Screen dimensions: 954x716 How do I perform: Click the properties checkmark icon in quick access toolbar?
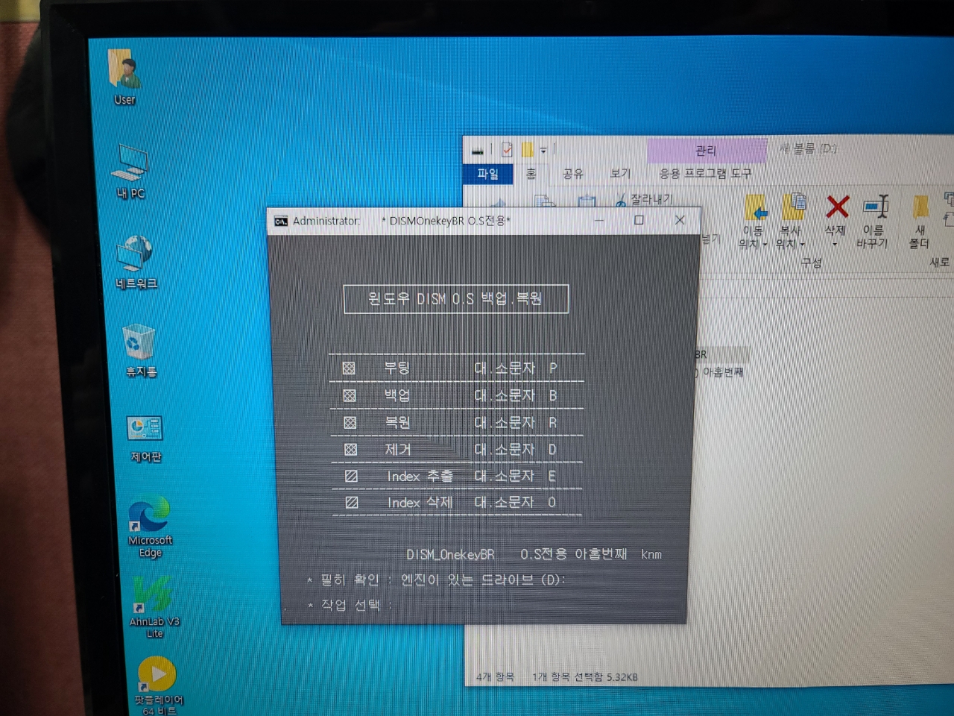click(x=507, y=150)
